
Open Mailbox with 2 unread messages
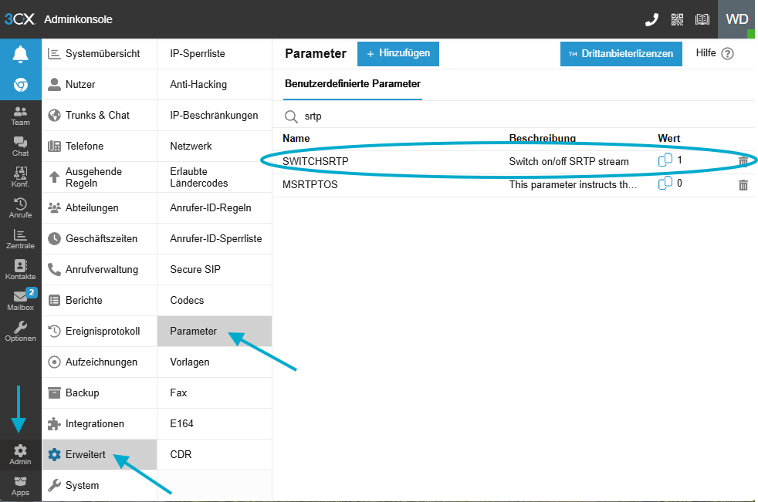click(x=20, y=301)
